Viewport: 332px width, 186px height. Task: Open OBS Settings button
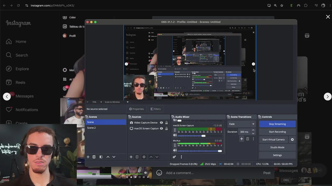277,155
